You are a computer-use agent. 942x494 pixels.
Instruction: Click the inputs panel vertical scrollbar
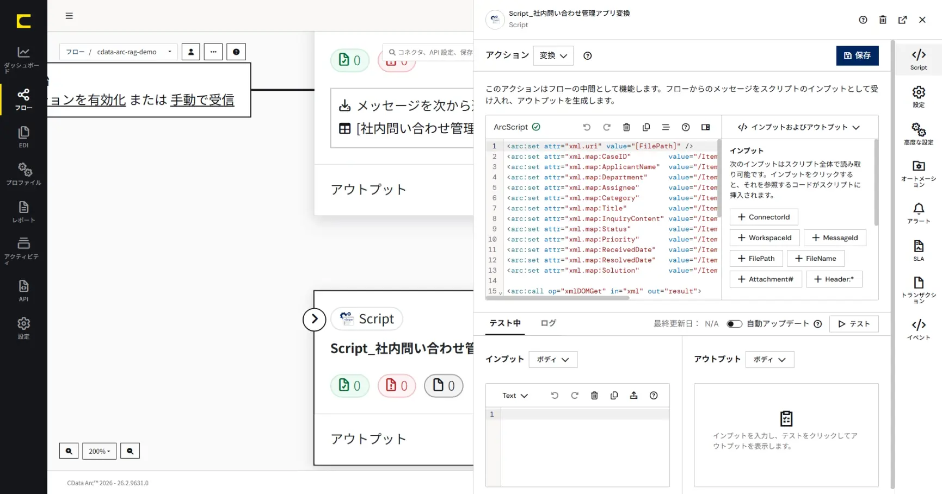coord(876,183)
